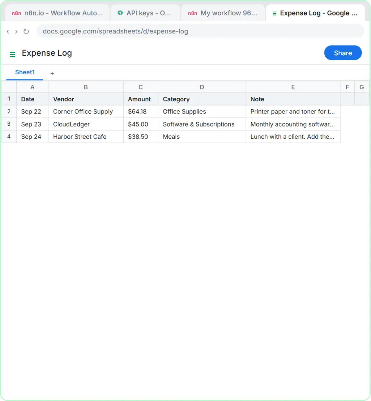Click the Category header cell
The height and width of the screenshot is (401, 371).
click(x=202, y=99)
